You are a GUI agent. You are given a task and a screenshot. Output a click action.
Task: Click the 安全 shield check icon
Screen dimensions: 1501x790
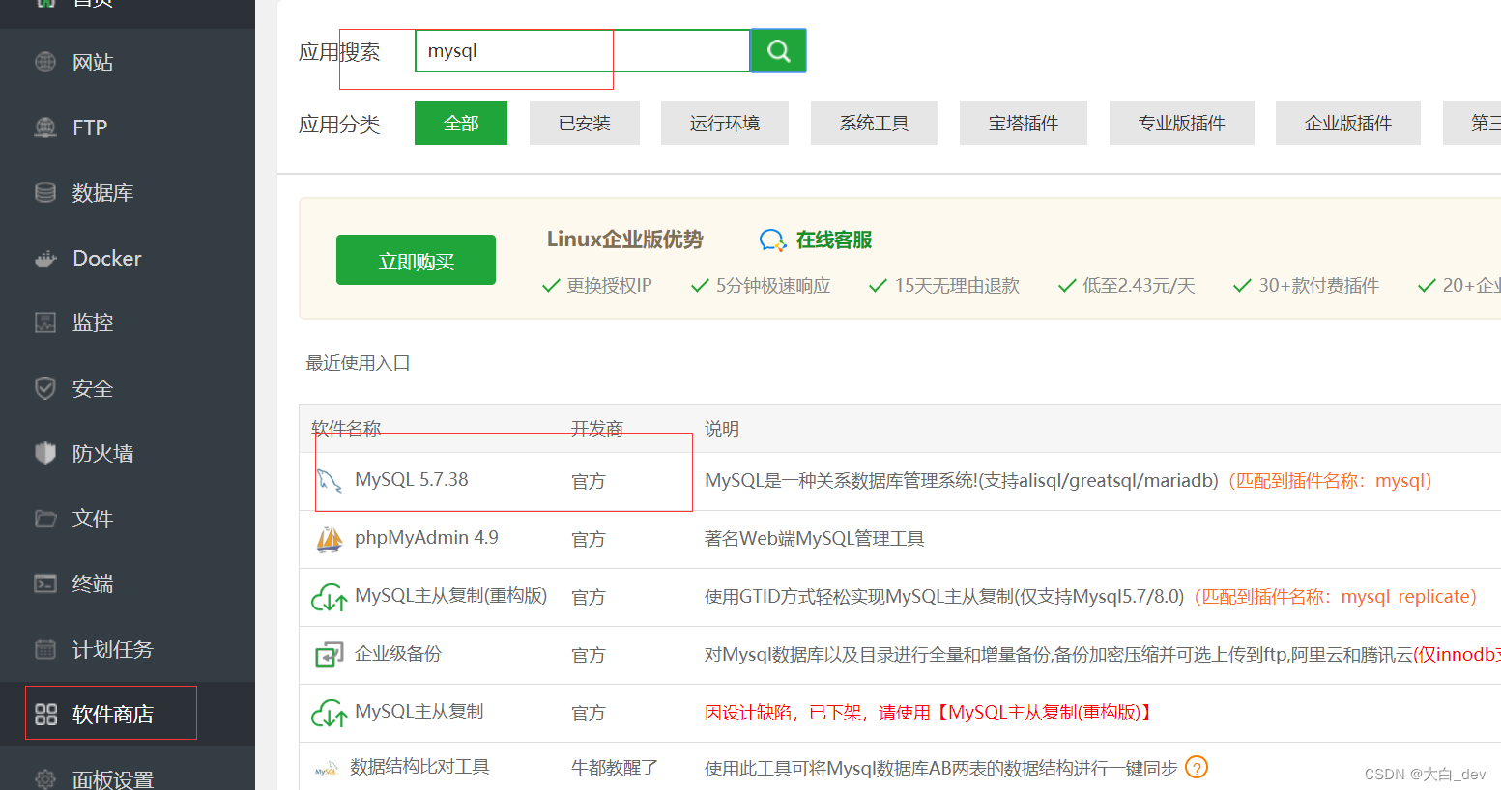(x=45, y=388)
